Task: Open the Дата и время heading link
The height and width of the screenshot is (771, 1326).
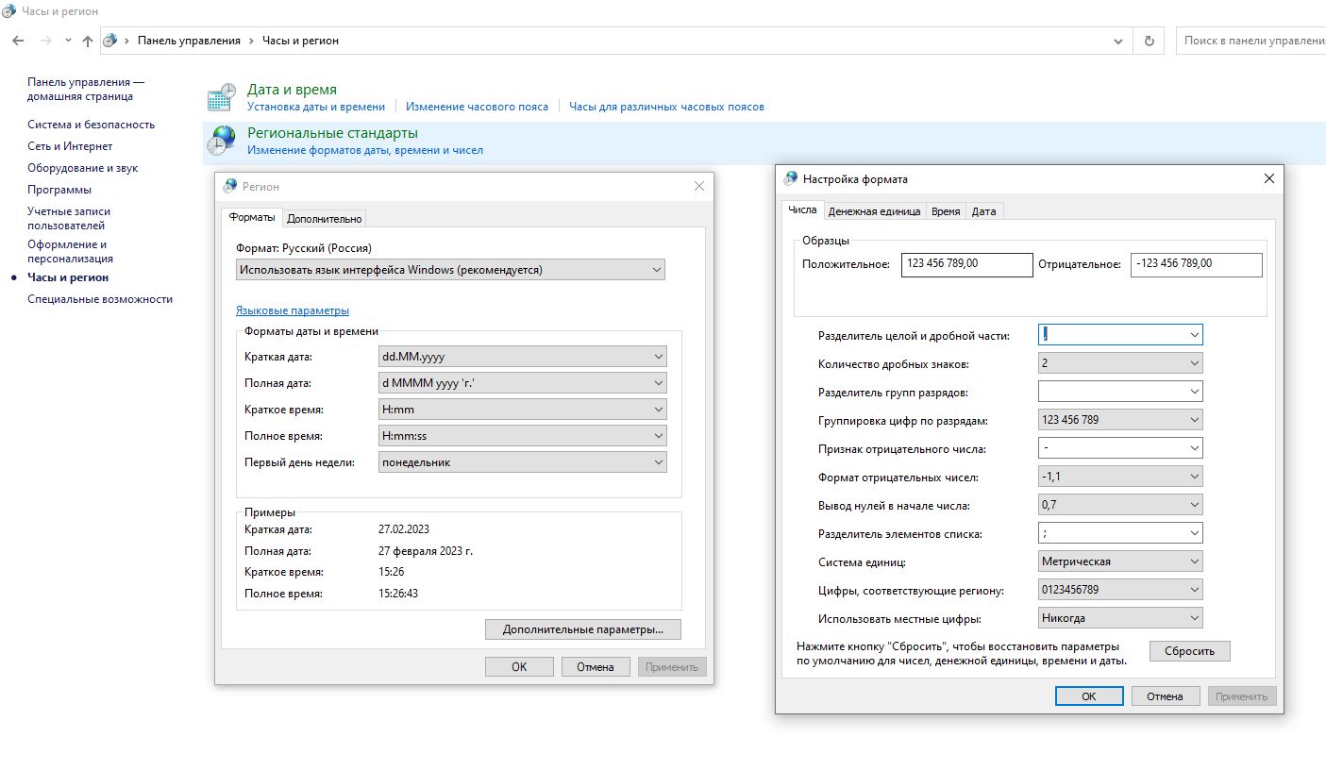Action: (x=292, y=90)
